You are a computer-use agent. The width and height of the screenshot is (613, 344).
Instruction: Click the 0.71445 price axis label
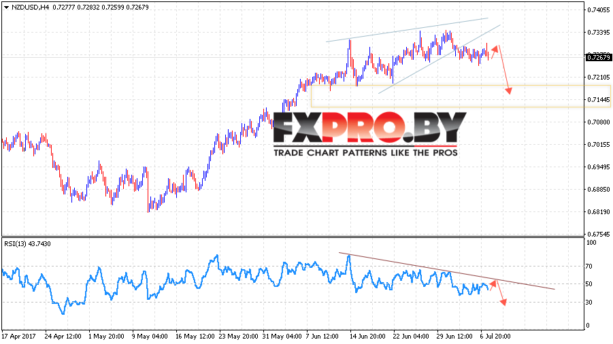[599, 100]
